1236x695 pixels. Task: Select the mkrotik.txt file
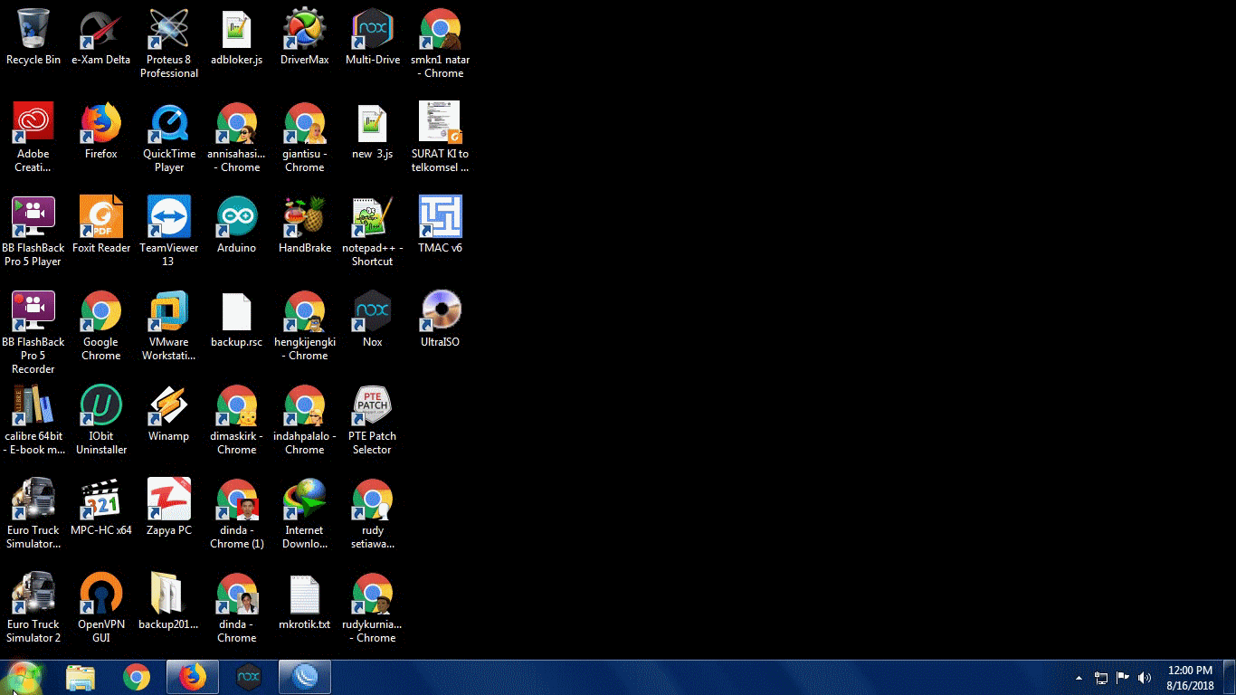tap(305, 602)
